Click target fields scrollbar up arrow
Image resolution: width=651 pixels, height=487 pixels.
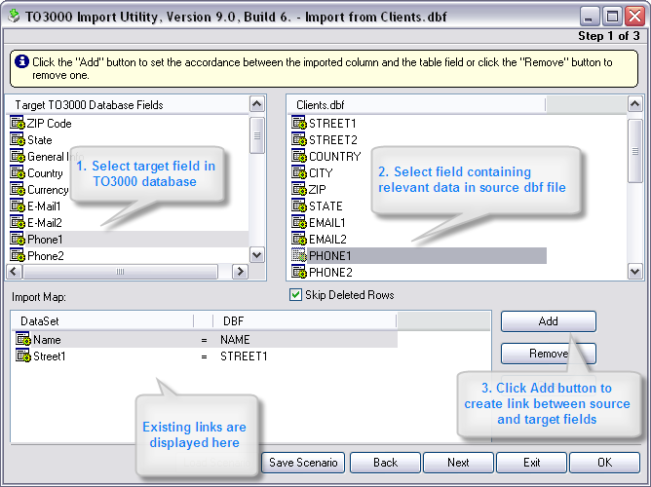pyautogui.click(x=257, y=103)
